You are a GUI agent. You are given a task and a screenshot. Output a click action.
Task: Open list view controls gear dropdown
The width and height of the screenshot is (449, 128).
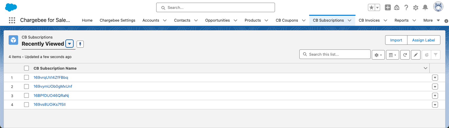[x=378, y=55]
